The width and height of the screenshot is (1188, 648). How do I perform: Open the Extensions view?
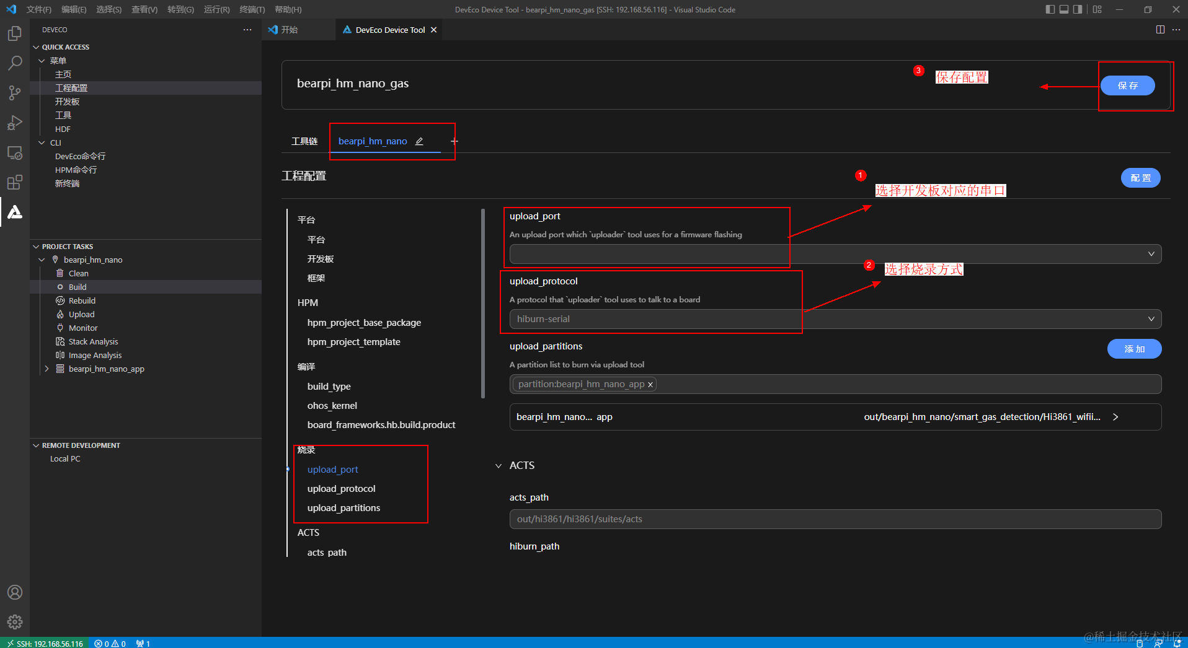pyautogui.click(x=15, y=182)
